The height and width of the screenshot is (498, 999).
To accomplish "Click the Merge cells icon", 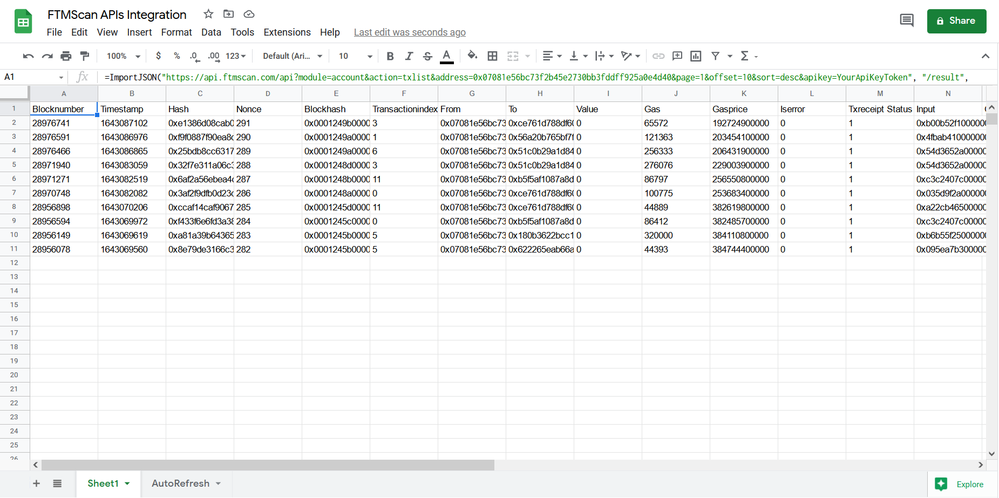I will (513, 56).
